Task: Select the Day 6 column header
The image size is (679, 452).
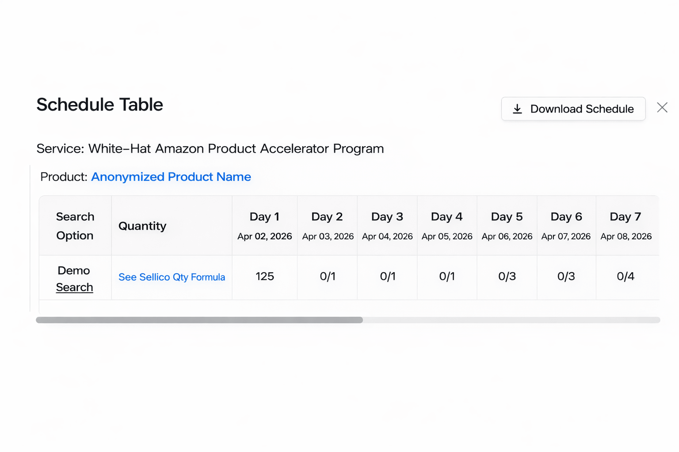Action: [566, 217]
